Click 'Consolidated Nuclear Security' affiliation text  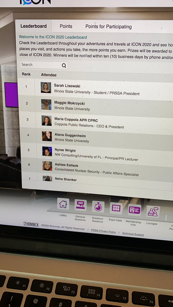77,171
